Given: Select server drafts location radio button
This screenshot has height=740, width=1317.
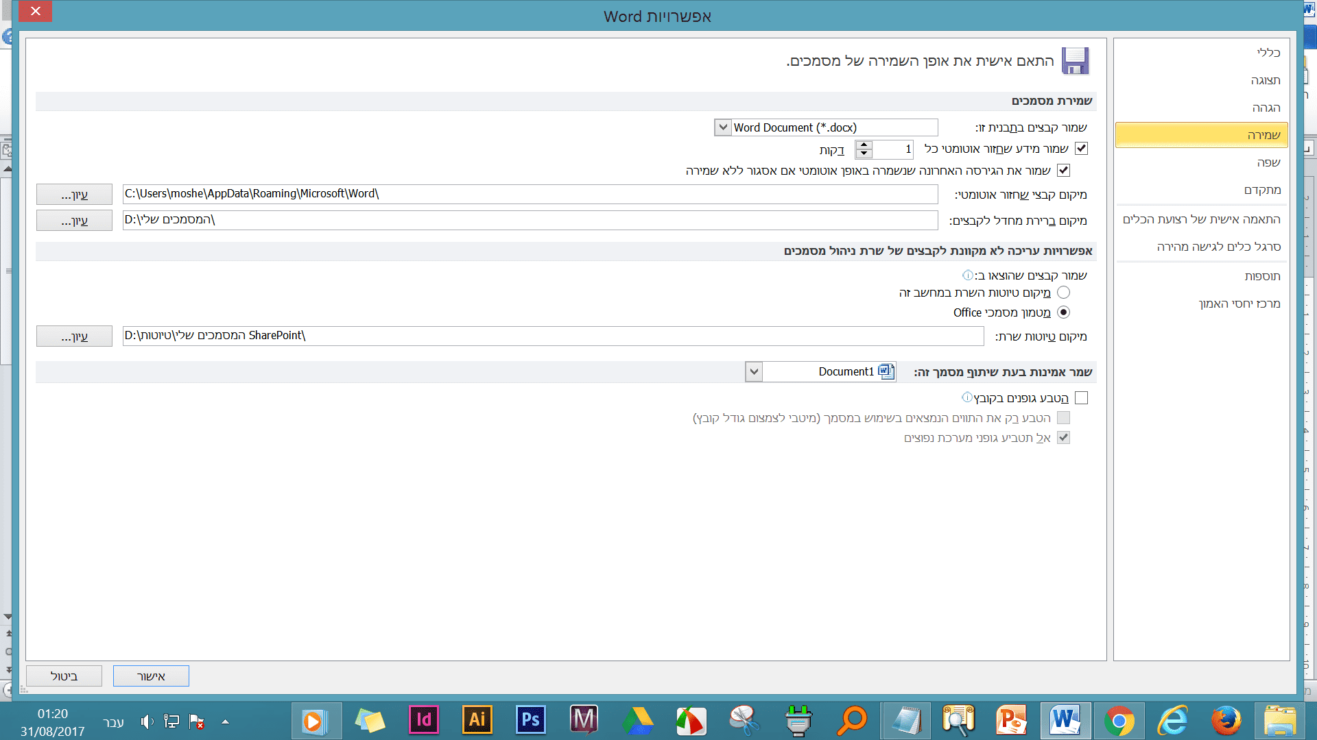Looking at the screenshot, I should tap(1063, 293).
